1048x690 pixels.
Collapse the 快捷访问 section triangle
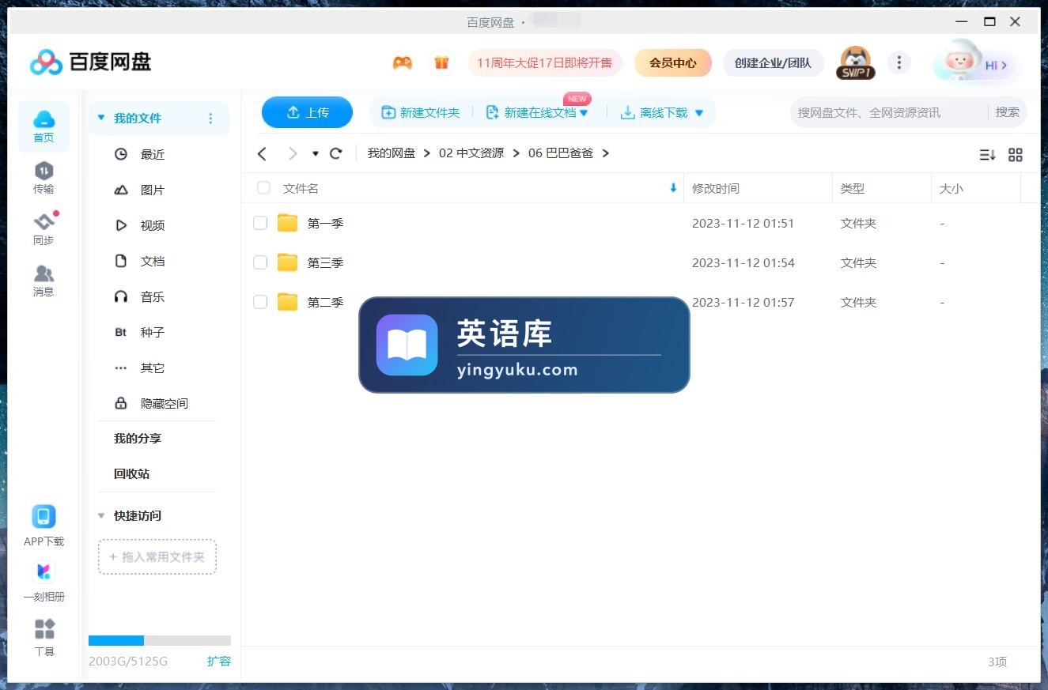click(100, 515)
